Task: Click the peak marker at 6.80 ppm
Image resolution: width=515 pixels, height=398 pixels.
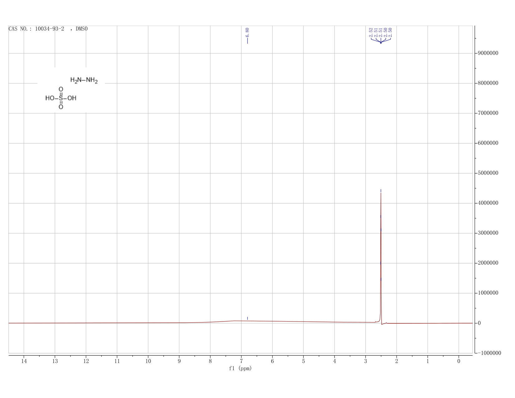Action: tap(248, 318)
